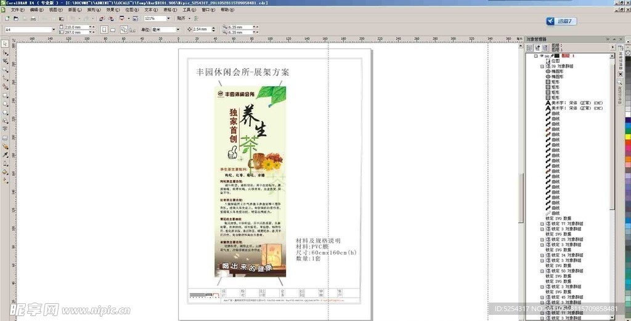Select the Shape edit tool

(5, 52)
